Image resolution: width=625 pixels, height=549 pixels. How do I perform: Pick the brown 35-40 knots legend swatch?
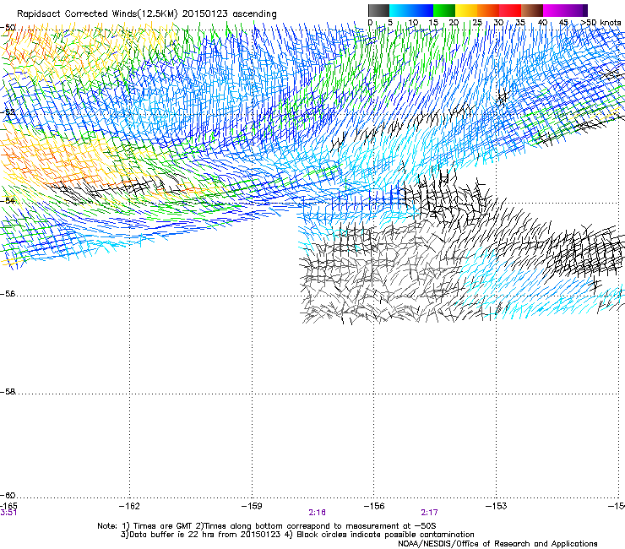point(532,10)
